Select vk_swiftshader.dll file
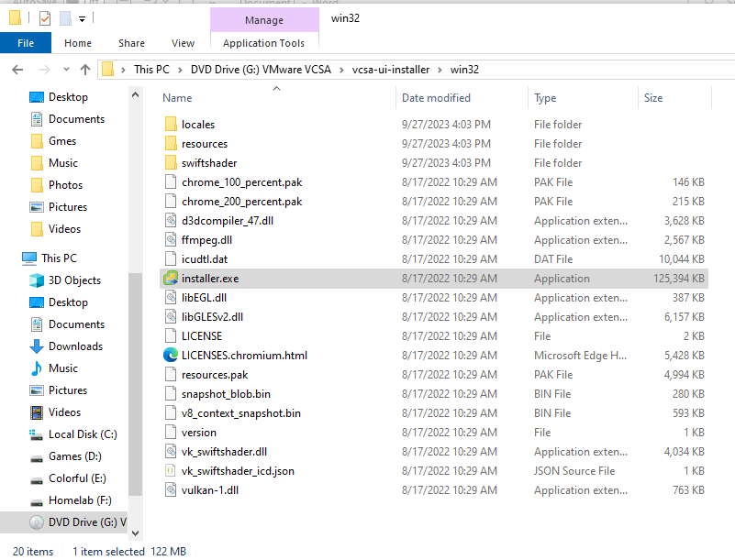 (434, 451)
